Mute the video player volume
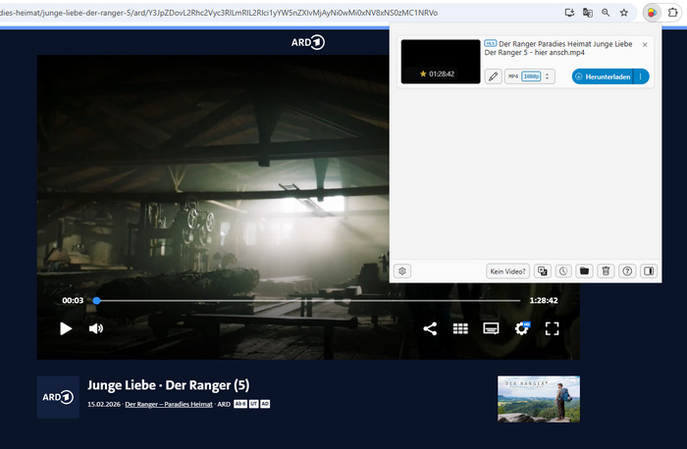This screenshot has width=687, height=449. click(x=96, y=328)
